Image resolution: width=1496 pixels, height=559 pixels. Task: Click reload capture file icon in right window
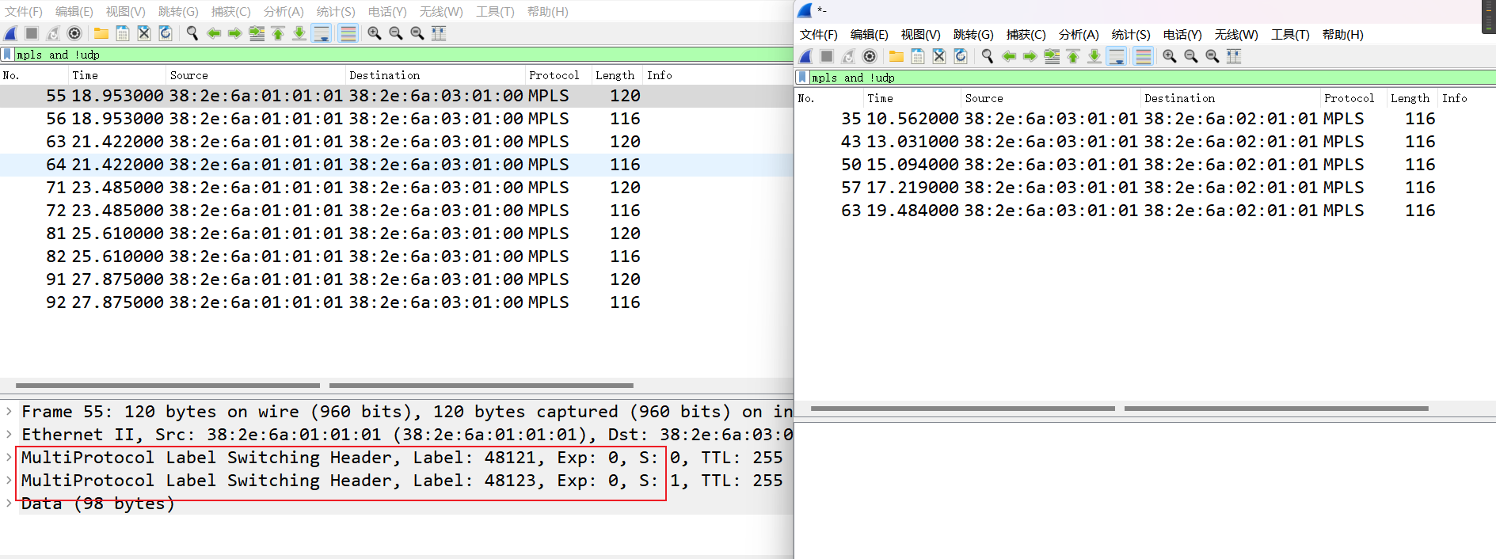[x=961, y=56]
